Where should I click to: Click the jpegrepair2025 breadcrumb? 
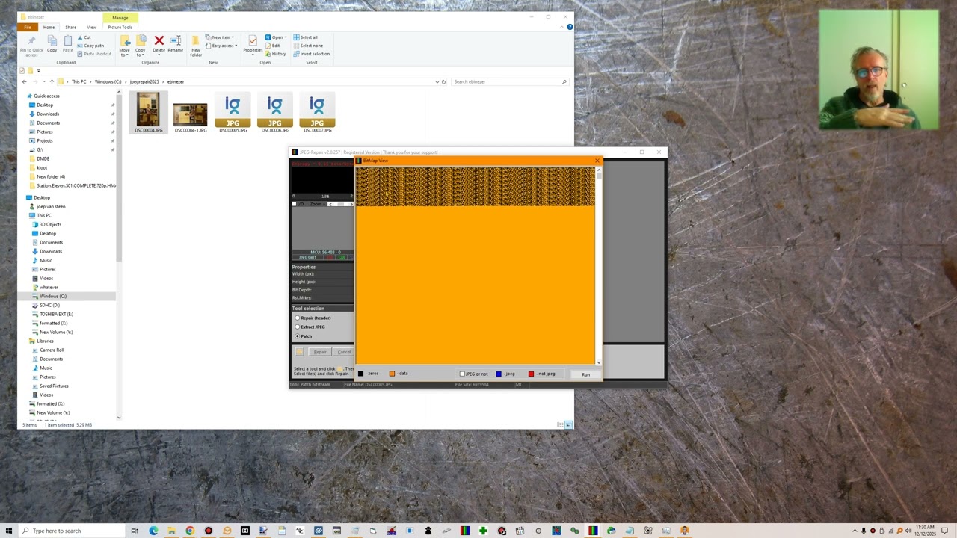144,81
